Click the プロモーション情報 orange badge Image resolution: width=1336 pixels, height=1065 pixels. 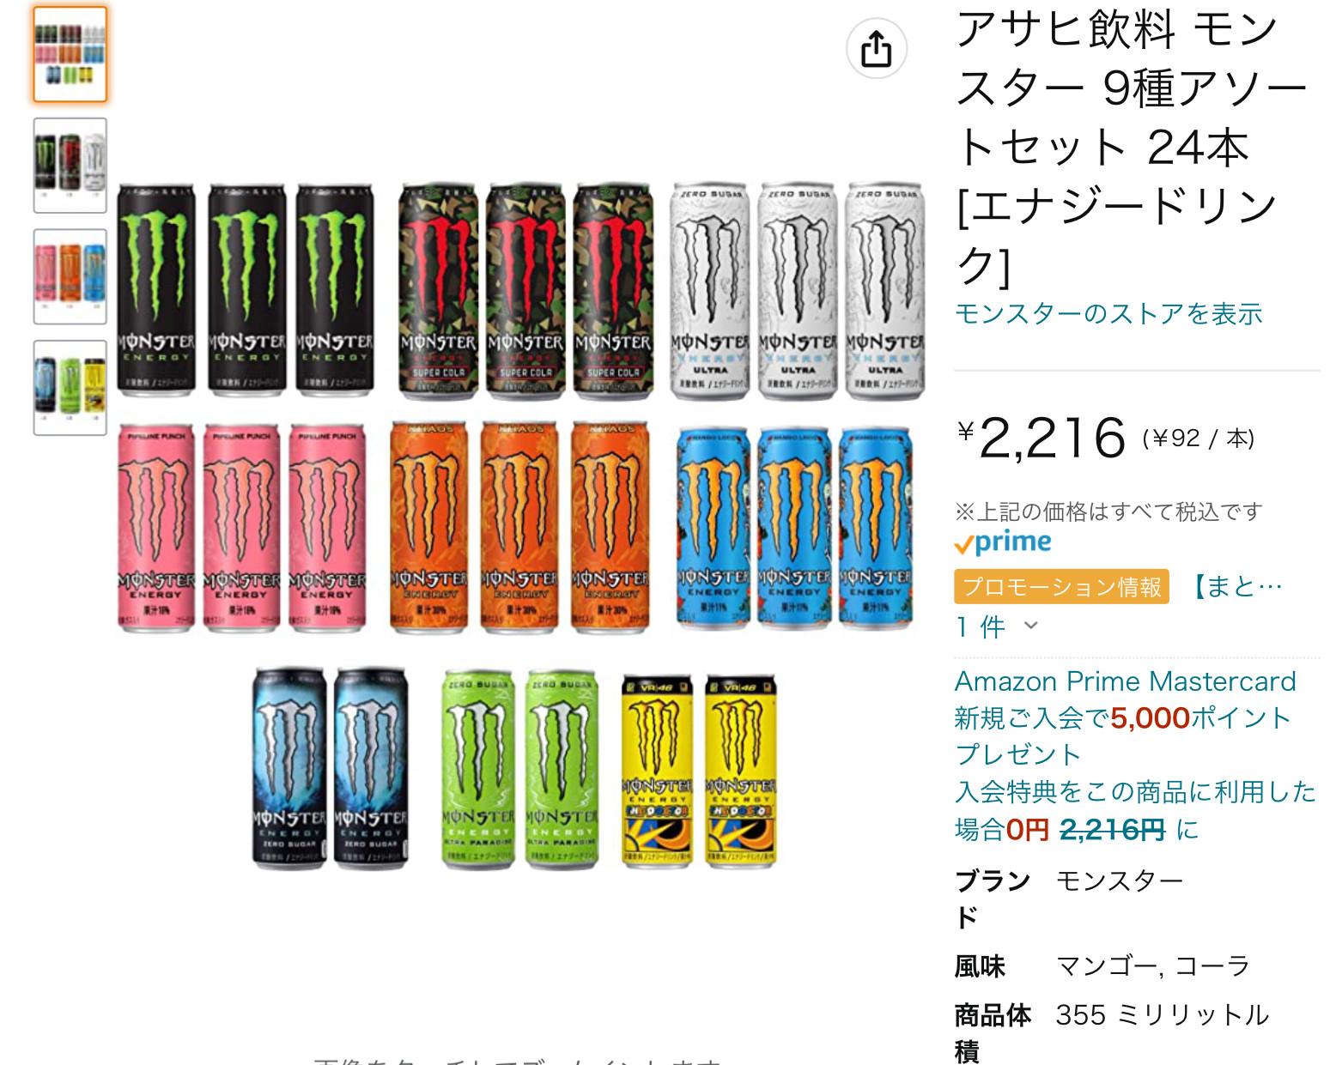click(x=1062, y=587)
